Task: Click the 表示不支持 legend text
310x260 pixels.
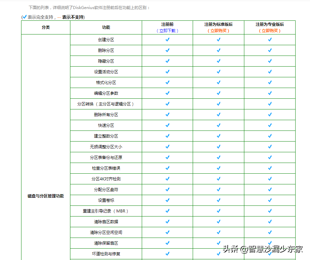Action: click(x=73, y=17)
